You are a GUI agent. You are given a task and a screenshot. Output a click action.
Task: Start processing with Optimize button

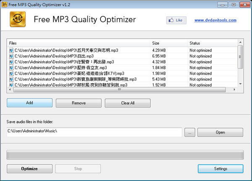tap(29, 169)
